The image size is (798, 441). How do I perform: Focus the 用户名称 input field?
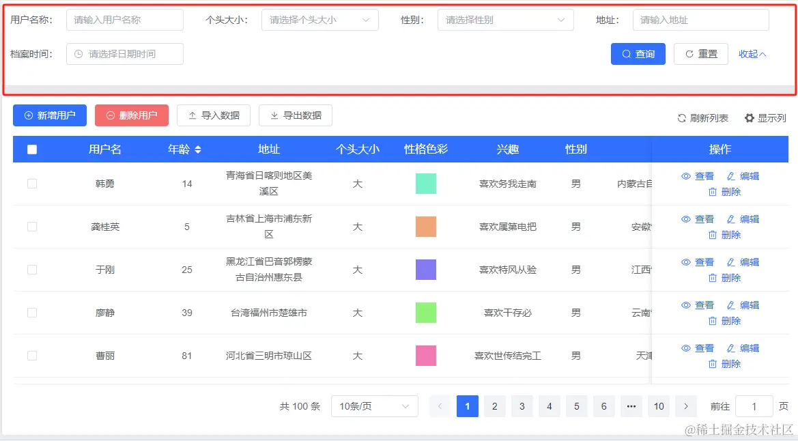125,20
